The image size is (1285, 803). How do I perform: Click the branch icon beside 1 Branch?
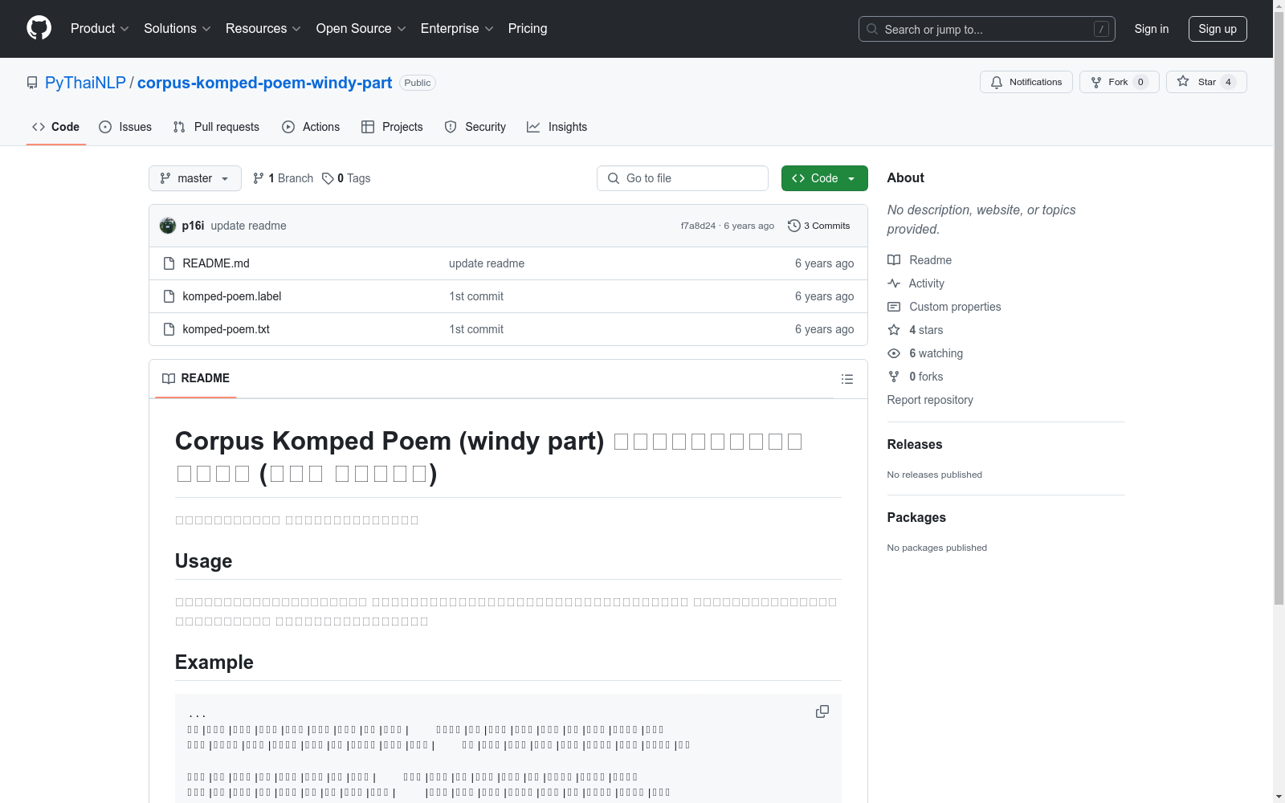click(x=259, y=178)
